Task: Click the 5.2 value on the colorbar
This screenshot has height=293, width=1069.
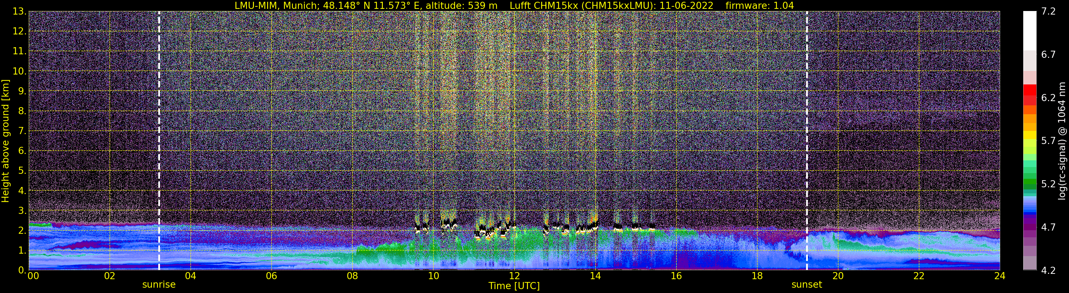Action: coord(1048,184)
